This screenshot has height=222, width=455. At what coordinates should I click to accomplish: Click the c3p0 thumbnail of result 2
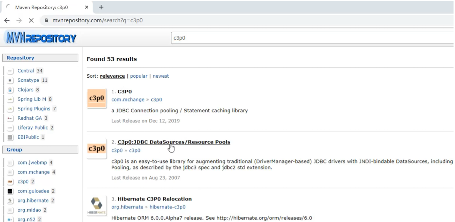tap(97, 148)
